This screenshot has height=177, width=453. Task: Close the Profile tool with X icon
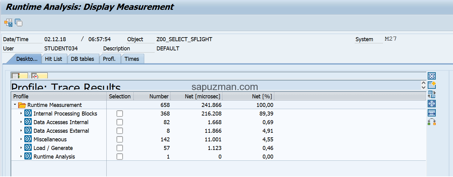coord(432,76)
